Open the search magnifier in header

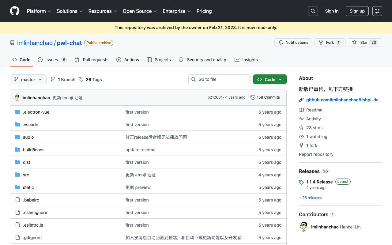point(313,11)
